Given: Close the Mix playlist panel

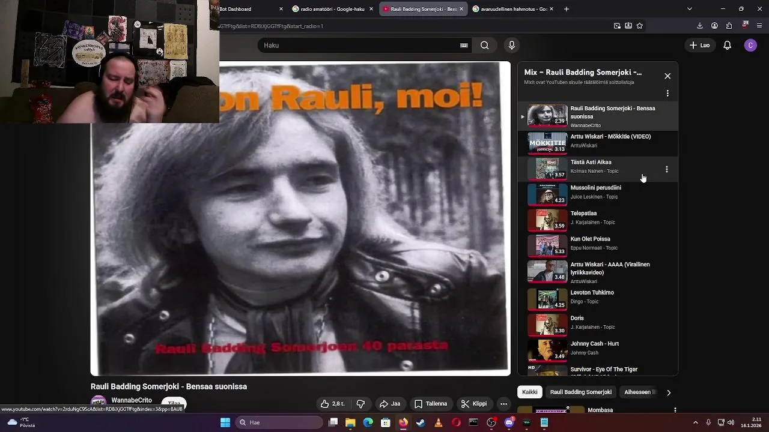Looking at the screenshot, I should pyautogui.click(x=667, y=76).
